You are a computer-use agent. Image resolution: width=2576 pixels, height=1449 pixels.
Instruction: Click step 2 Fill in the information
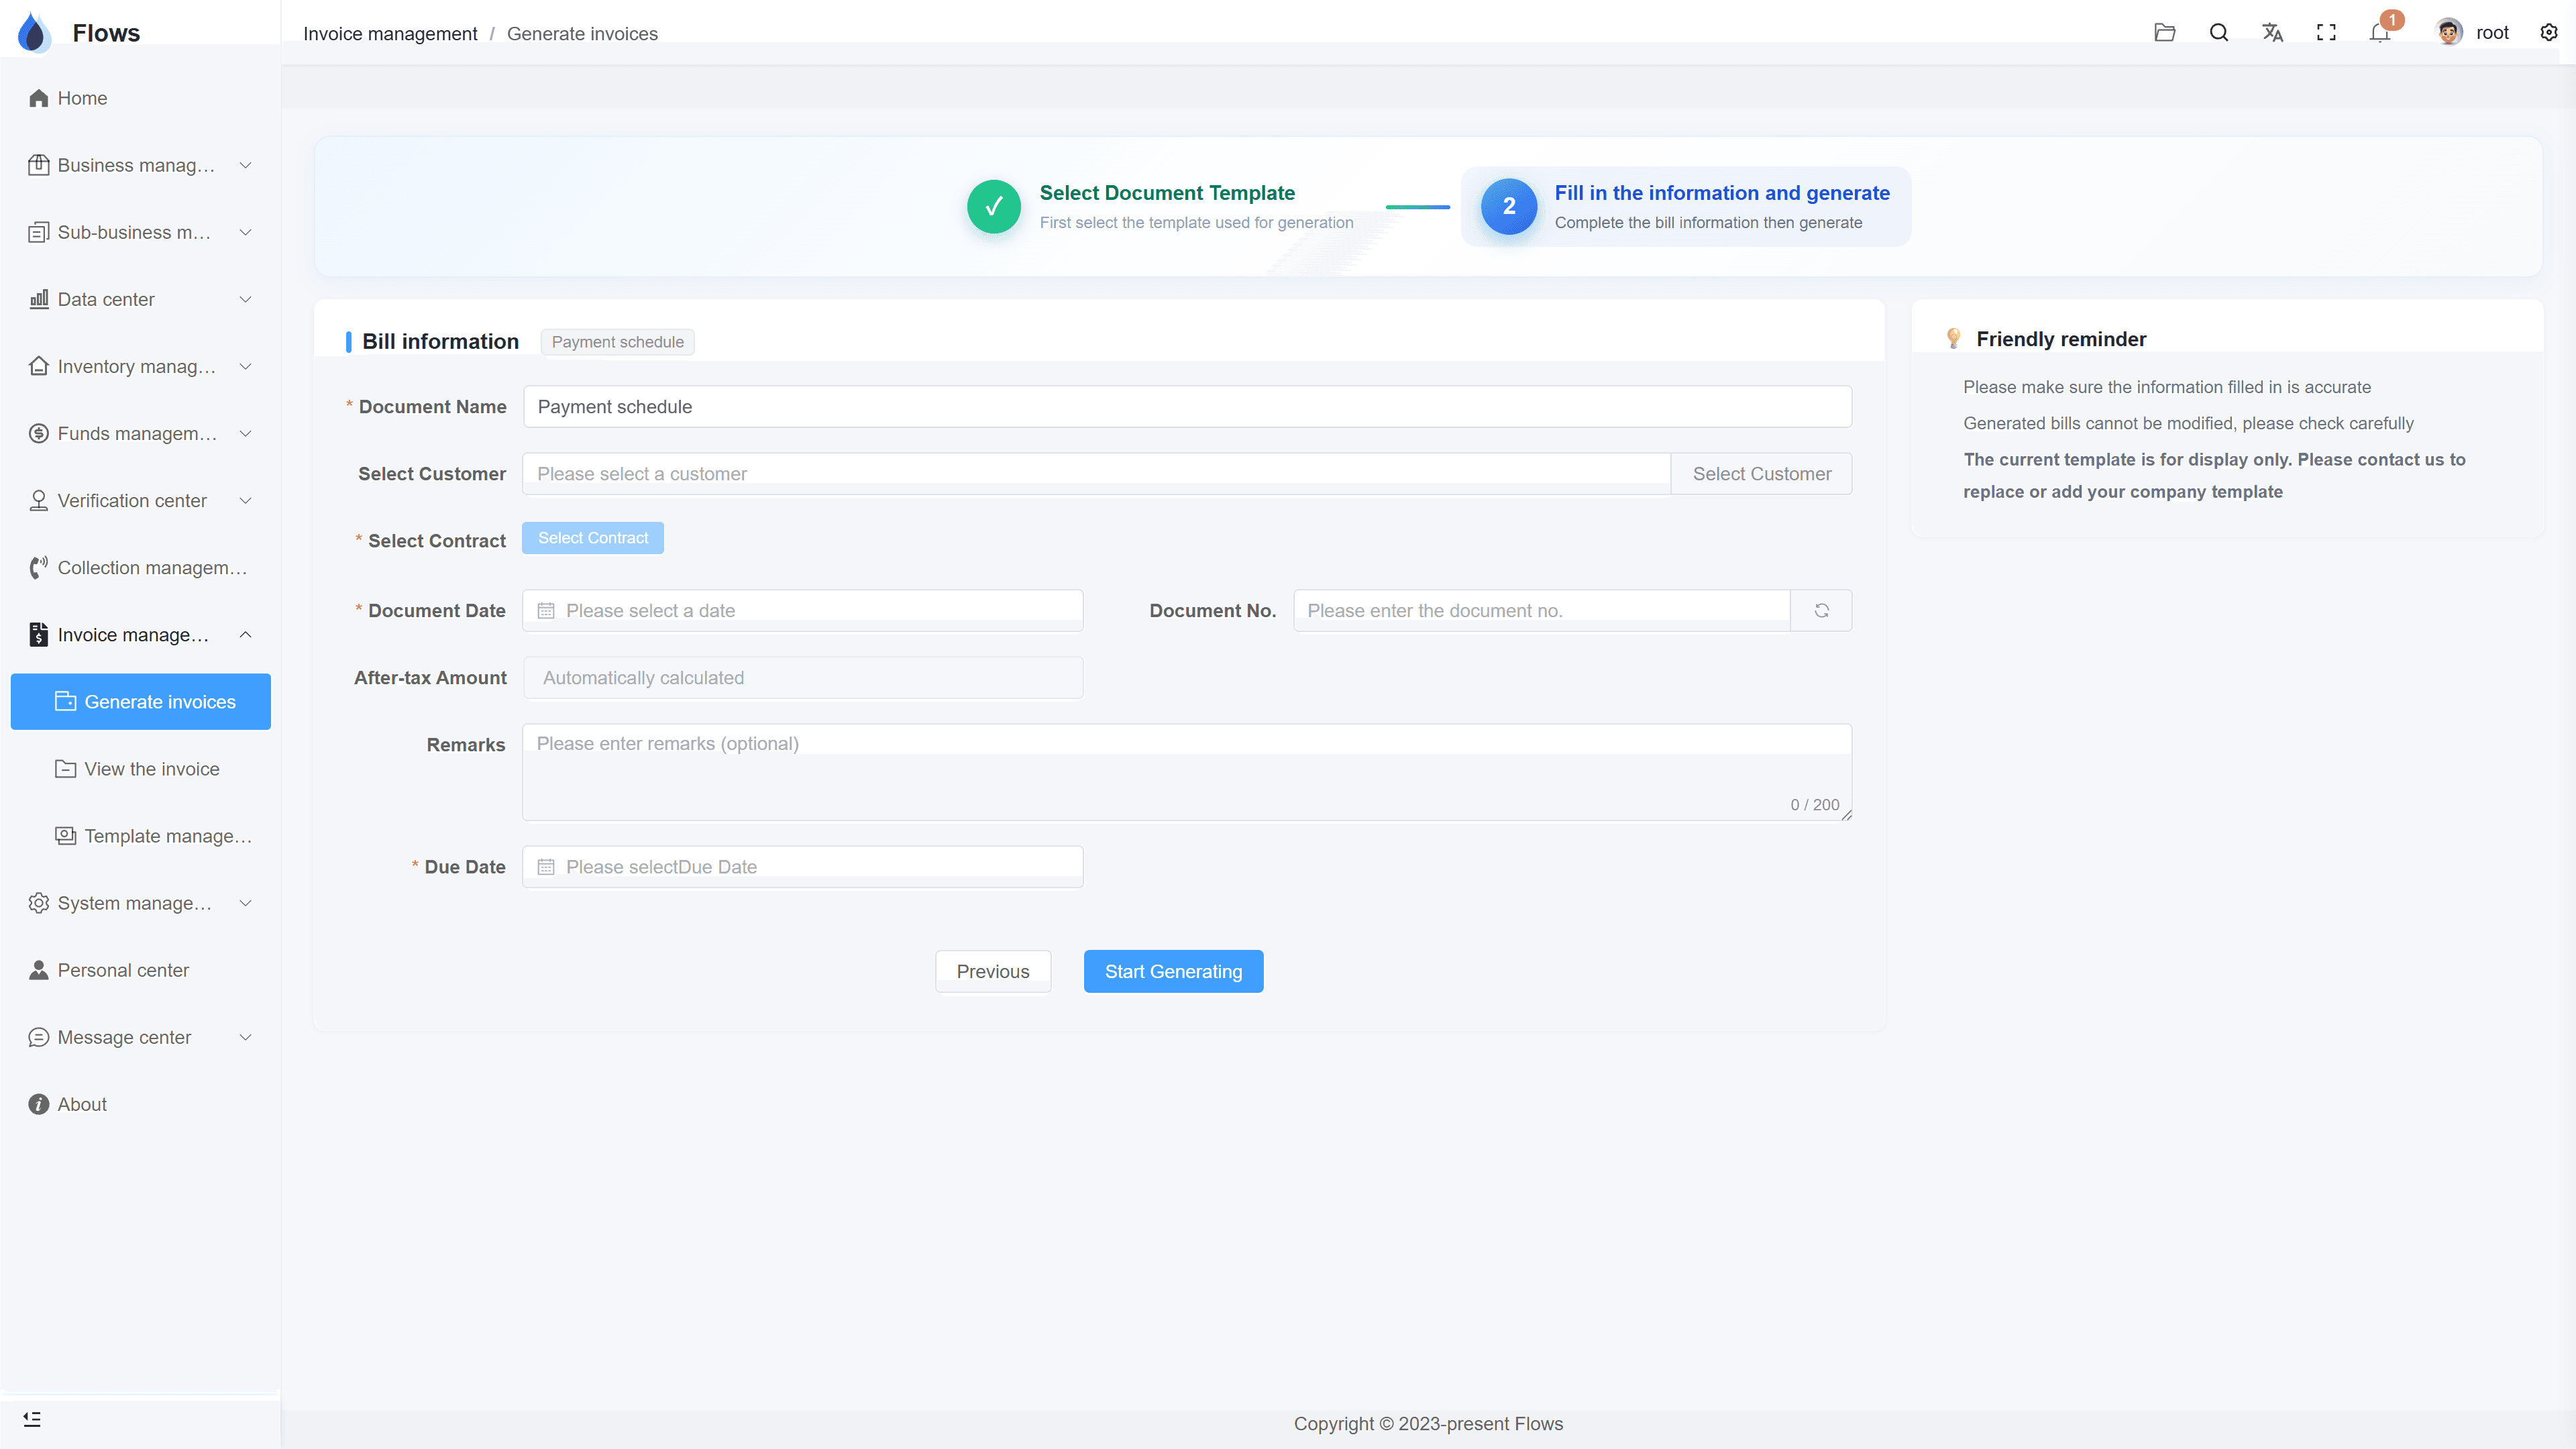(x=1686, y=206)
